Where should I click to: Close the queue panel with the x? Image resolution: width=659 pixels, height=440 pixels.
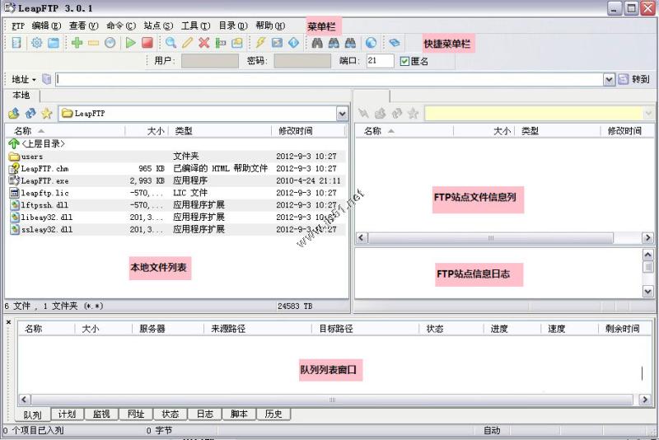point(8,322)
